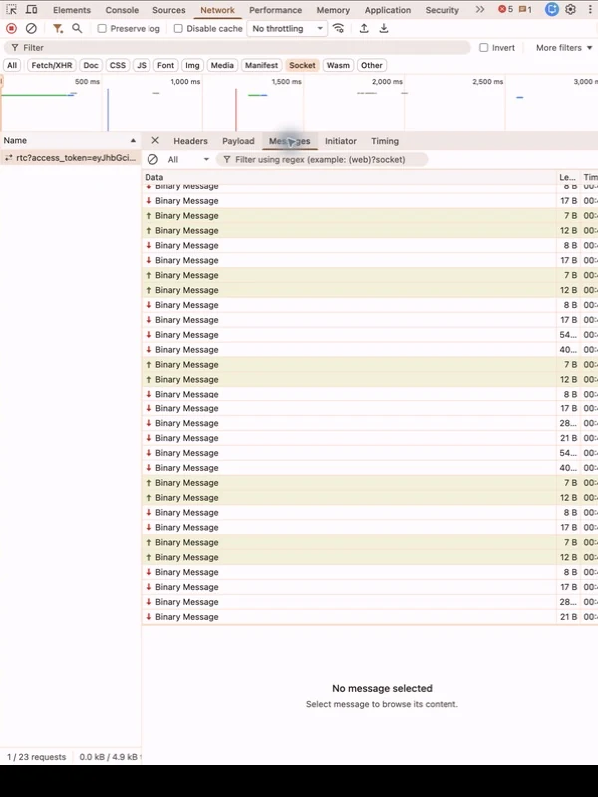Enable Preserve log checkbox
The height and width of the screenshot is (797, 598).
tap(102, 29)
